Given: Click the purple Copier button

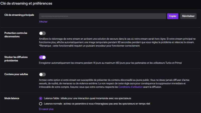Looking at the screenshot, I should click(x=173, y=16).
